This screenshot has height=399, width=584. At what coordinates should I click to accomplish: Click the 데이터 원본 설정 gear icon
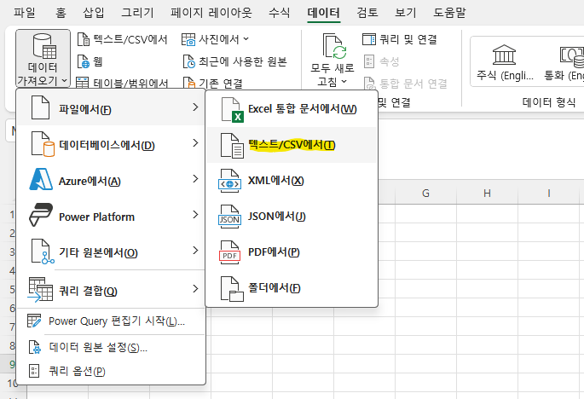(34, 347)
